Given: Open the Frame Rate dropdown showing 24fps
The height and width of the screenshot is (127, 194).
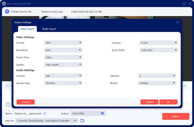Looking at the screenshot, I should coord(63,57).
